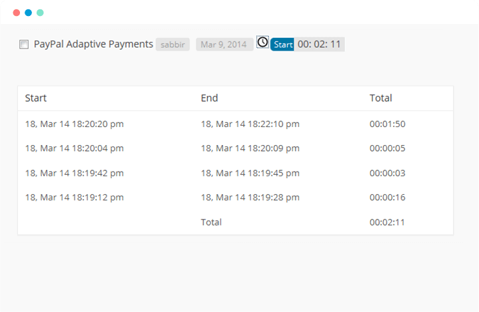
Task: Select the Mar 9, 2014 due date badge
Action: pyautogui.click(x=224, y=45)
